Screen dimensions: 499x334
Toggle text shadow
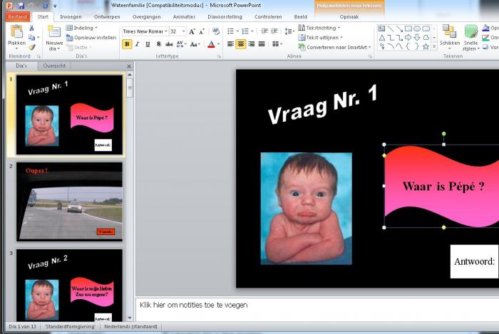tap(158, 44)
